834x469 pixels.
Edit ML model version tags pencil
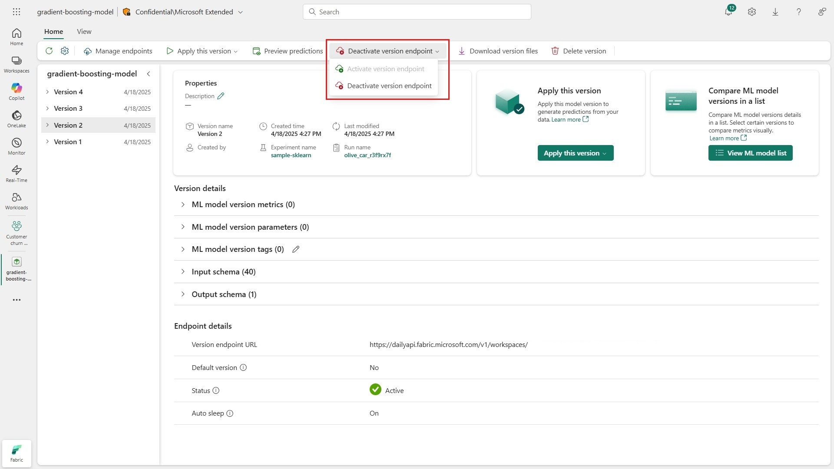296,249
